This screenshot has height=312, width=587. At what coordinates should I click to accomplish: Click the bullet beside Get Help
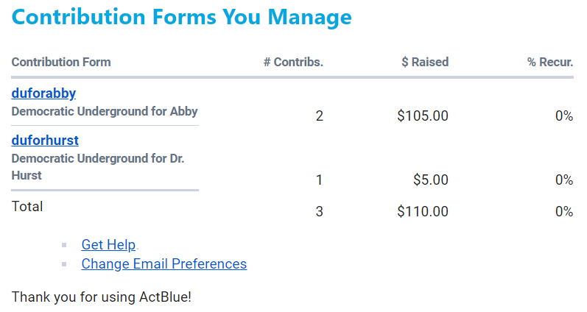tap(65, 246)
